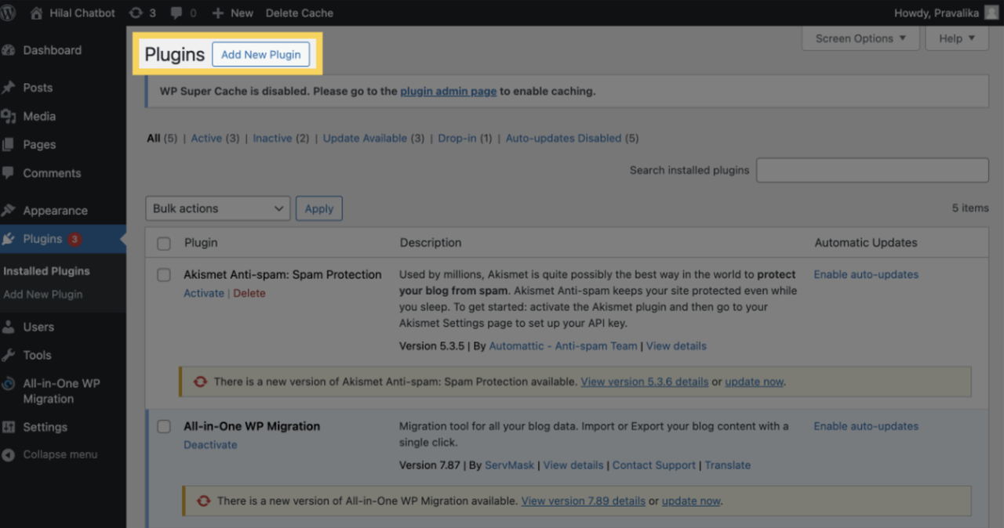Click the WordPress logo icon
The height and width of the screenshot is (528, 1004).
[8, 13]
